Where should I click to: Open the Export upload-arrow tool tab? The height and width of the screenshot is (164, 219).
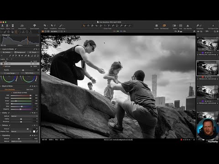point(31,32)
